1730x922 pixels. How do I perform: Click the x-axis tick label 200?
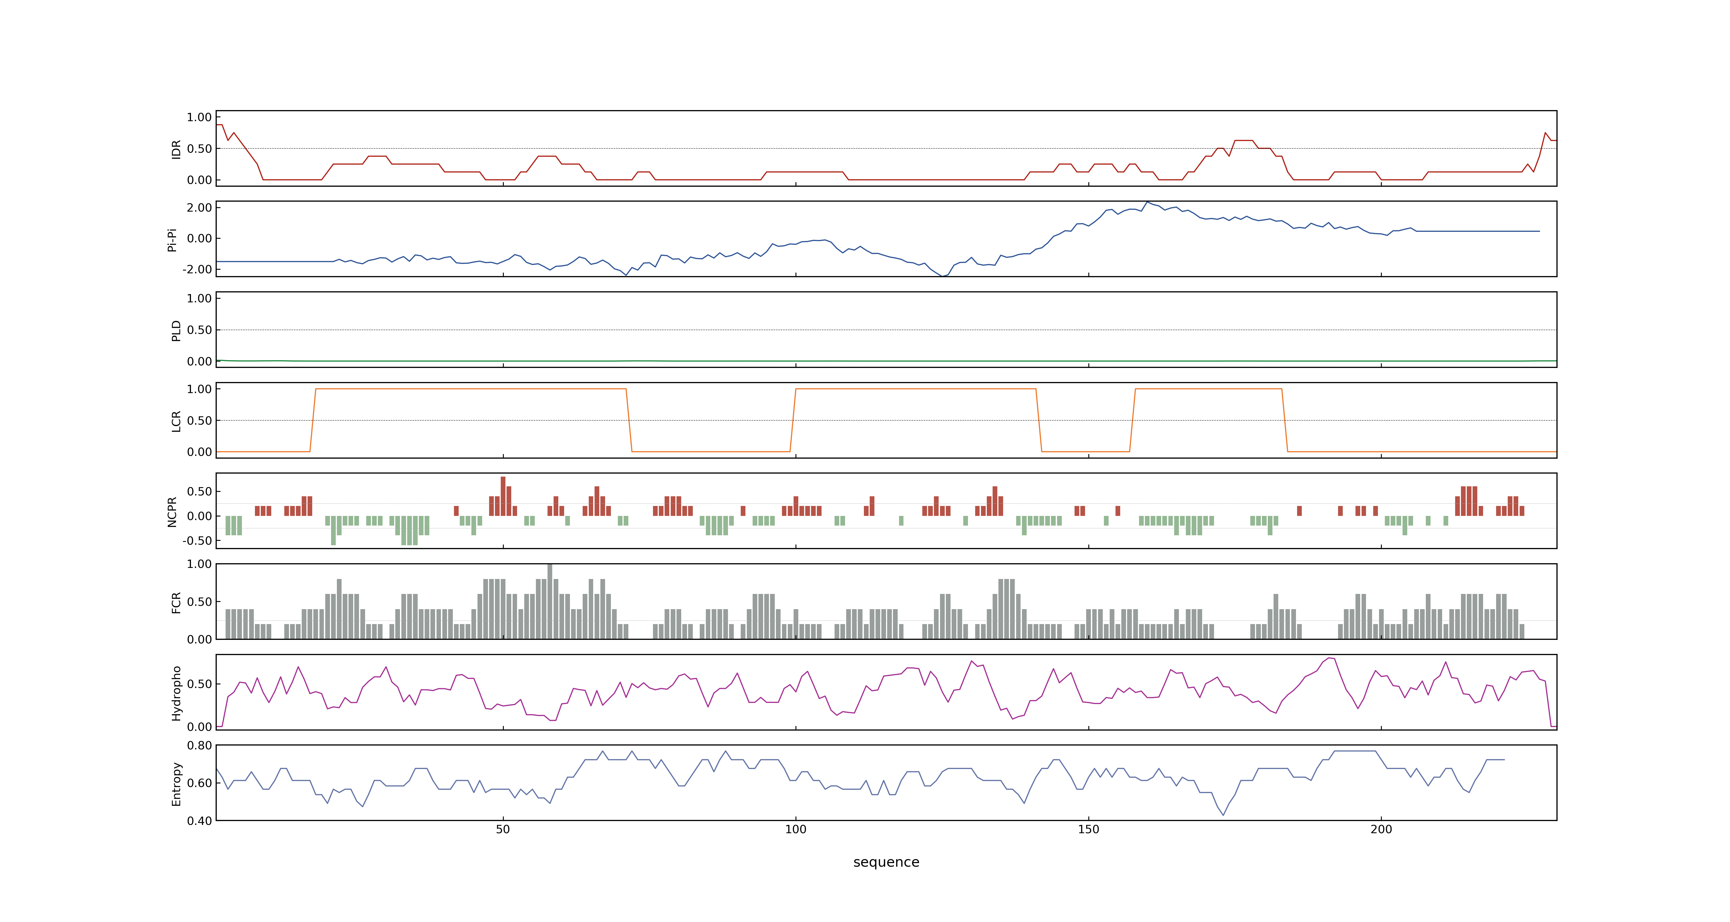tap(1382, 829)
